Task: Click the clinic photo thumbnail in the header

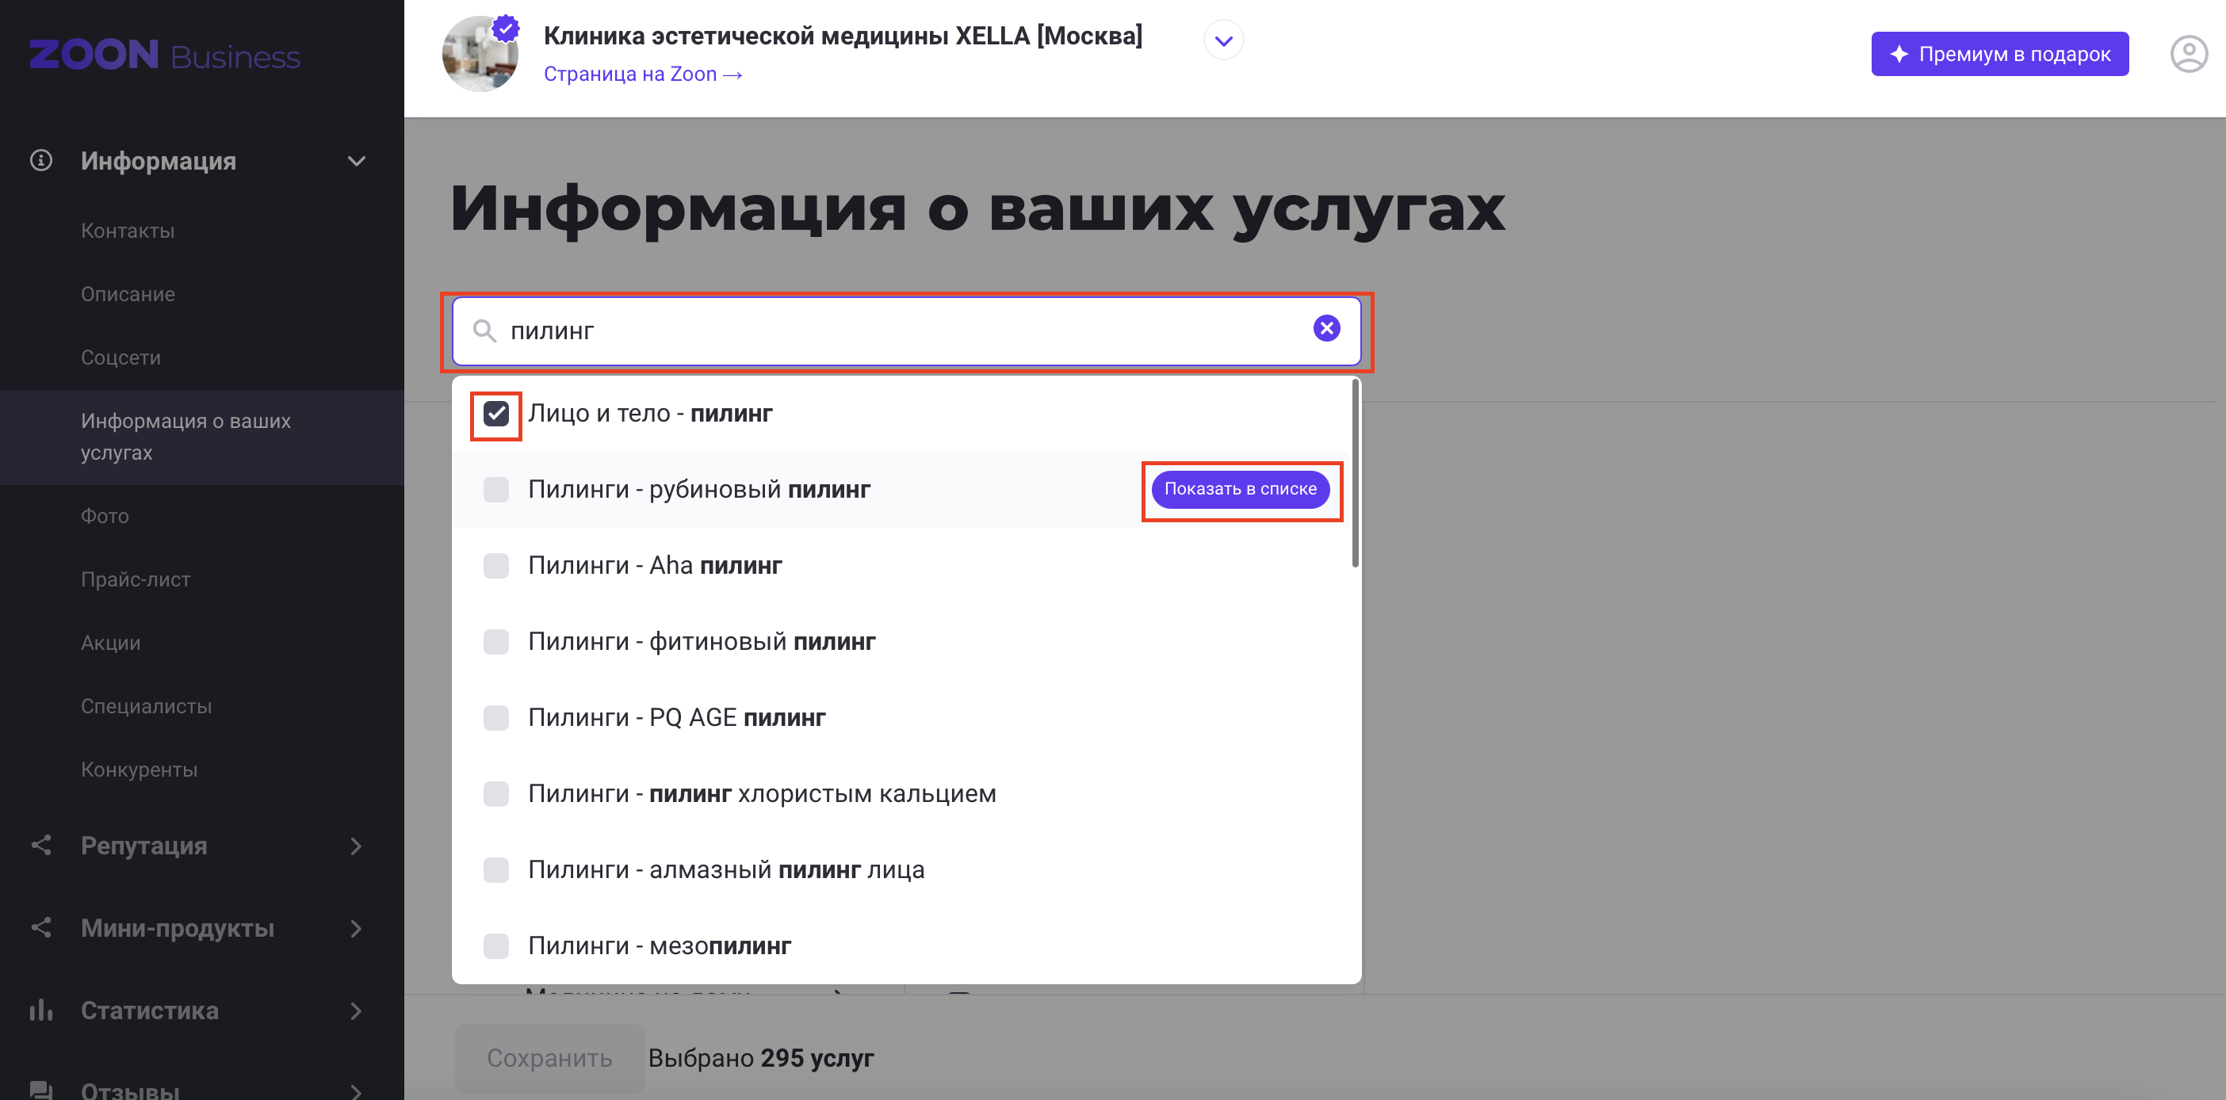Action: [x=480, y=54]
